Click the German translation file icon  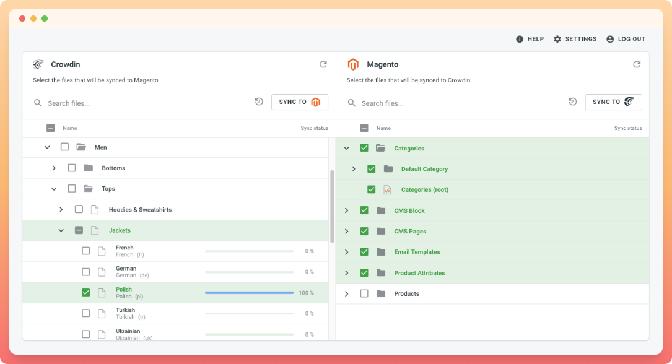tap(102, 272)
